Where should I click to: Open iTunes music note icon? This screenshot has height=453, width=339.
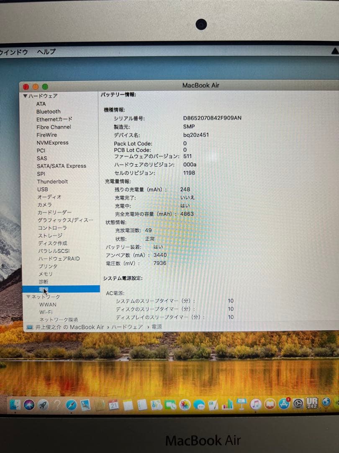(x=256, y=404)
